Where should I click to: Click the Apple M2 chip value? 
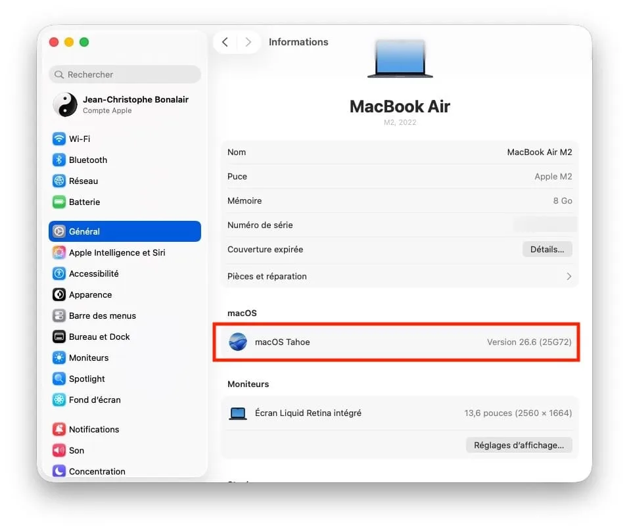553,177
